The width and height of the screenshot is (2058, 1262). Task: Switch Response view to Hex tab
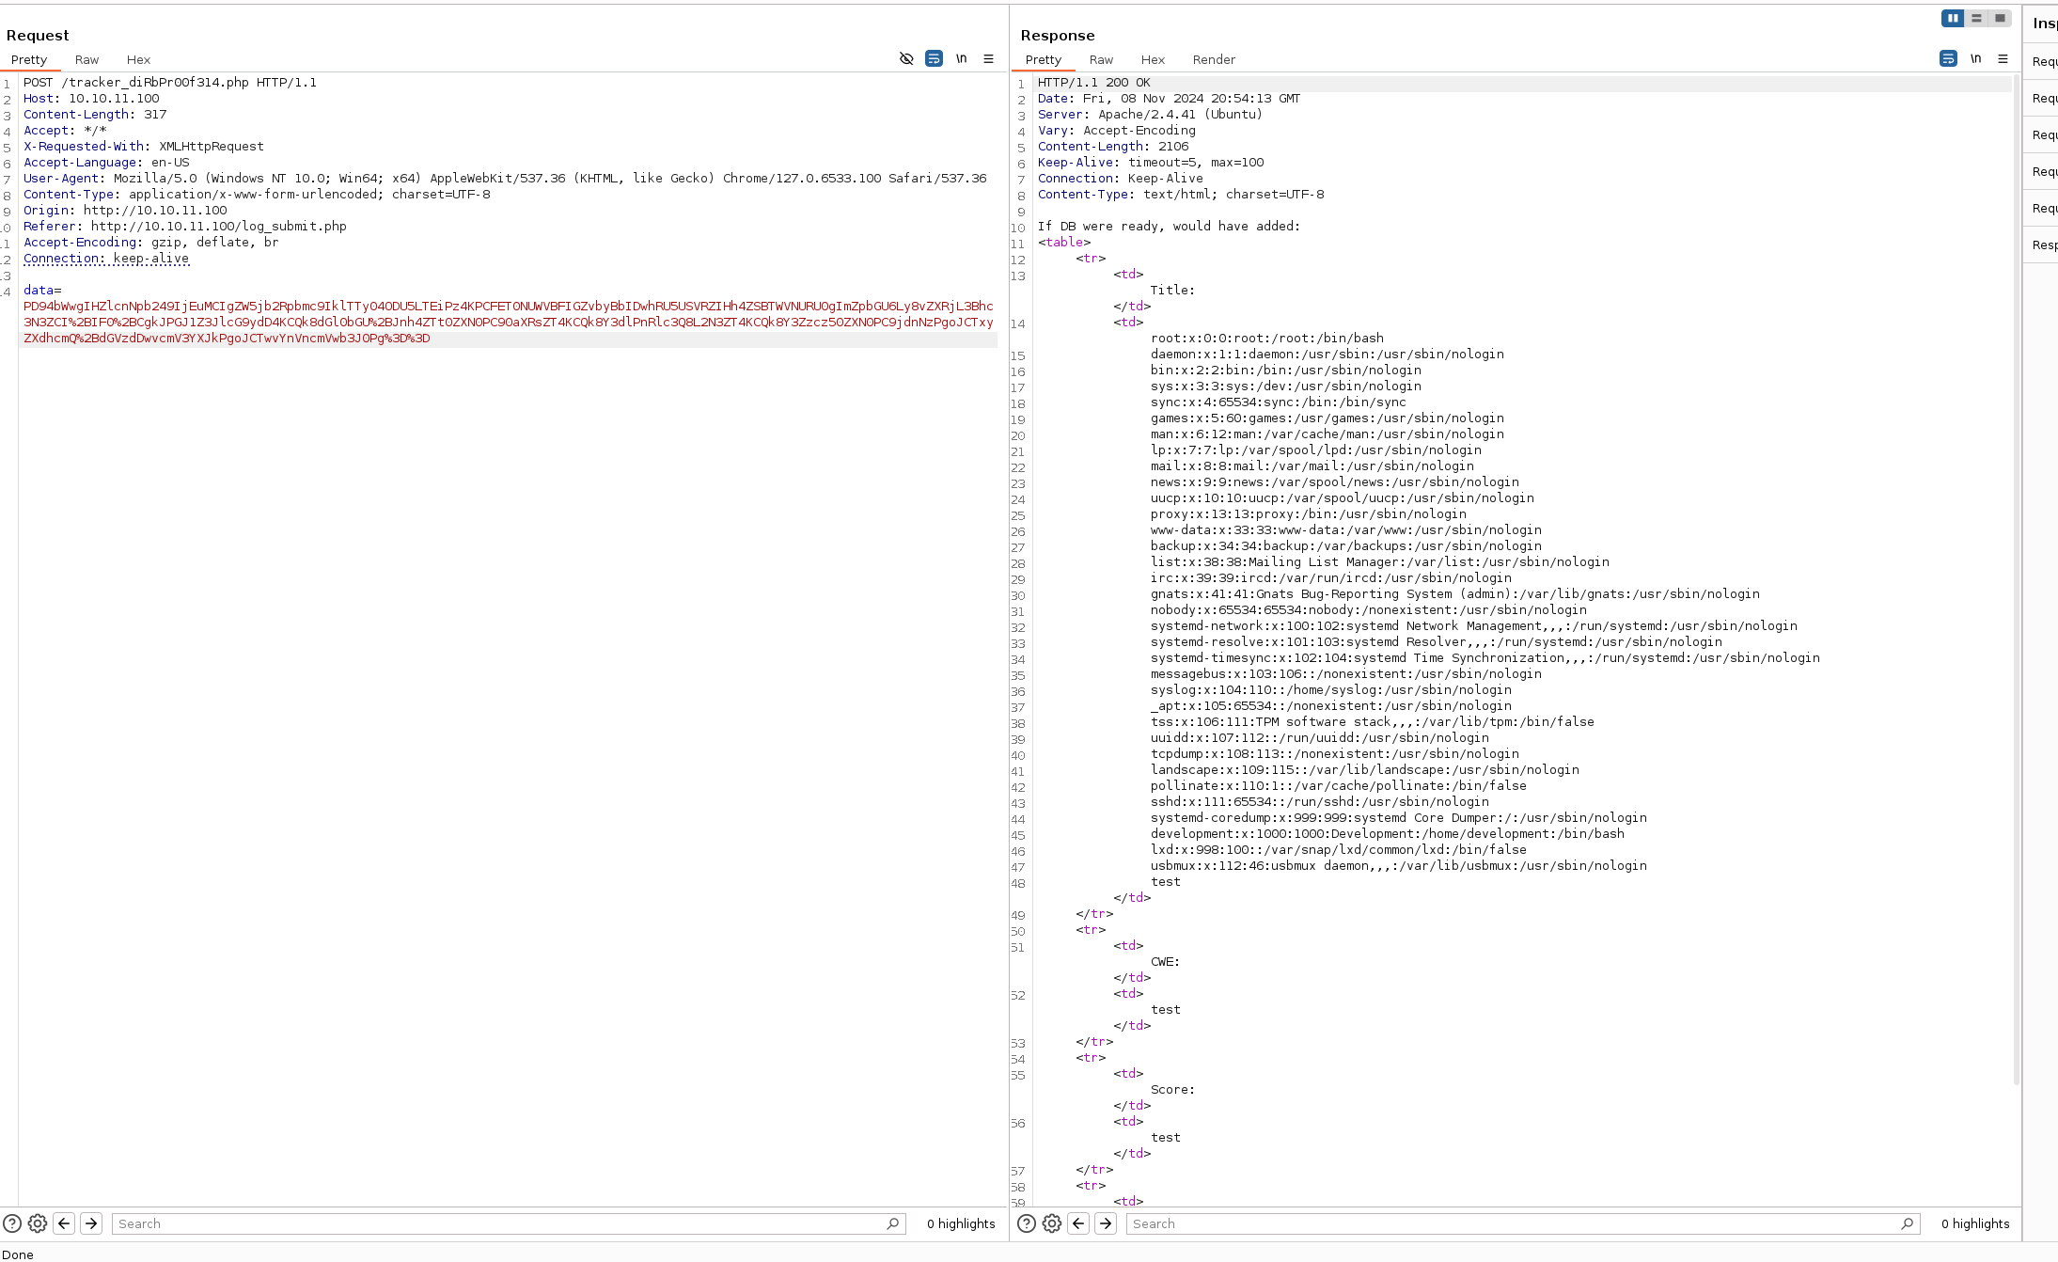tap(1153, 59)
